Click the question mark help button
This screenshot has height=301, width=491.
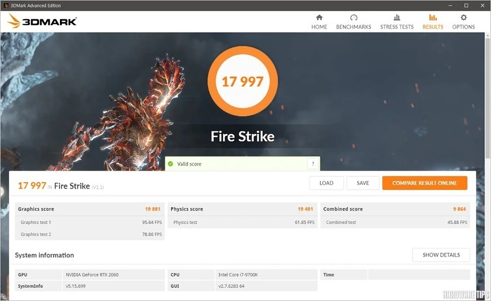coord(313,164)
